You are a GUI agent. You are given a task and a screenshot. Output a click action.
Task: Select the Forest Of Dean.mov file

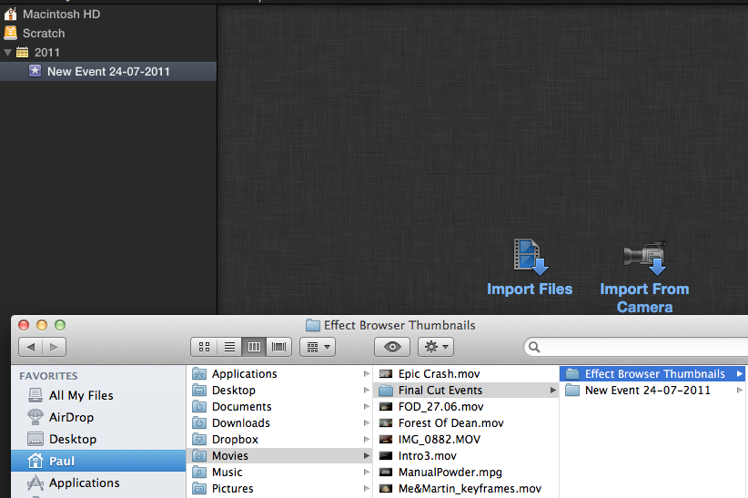pyautogui.click(x=466, y=423)
